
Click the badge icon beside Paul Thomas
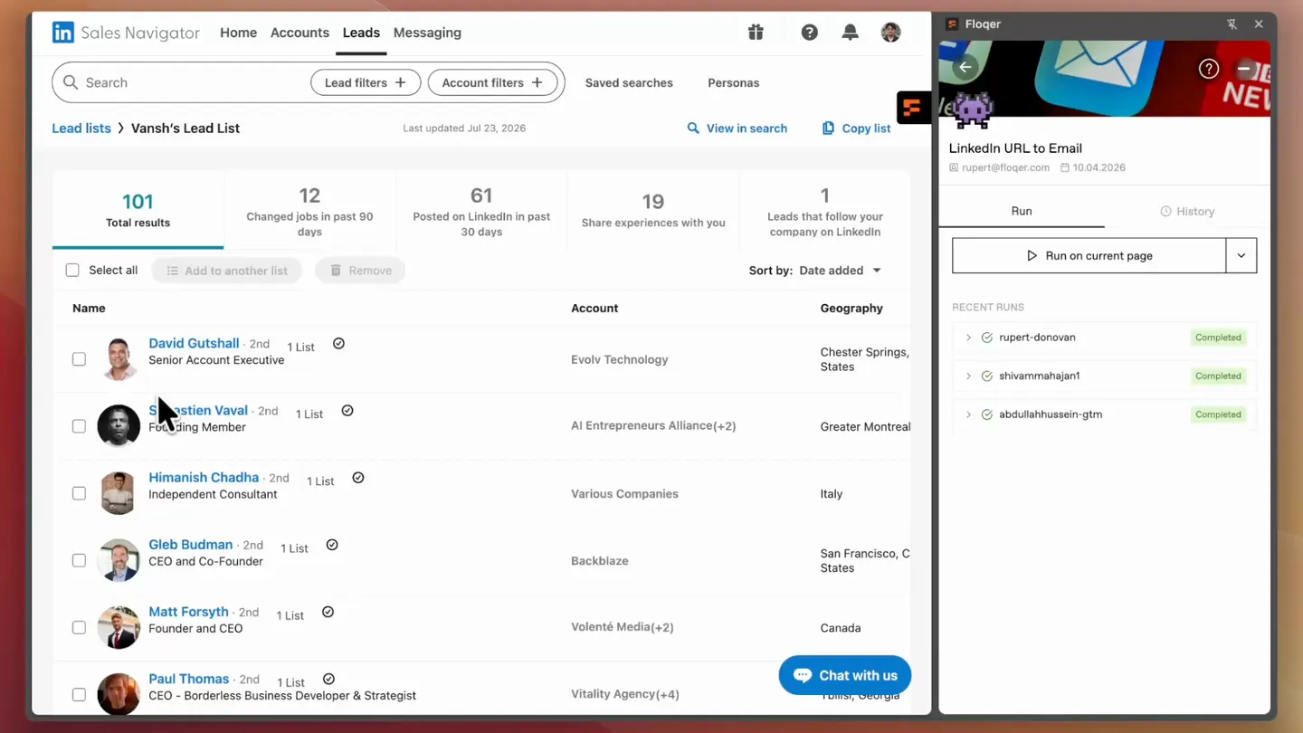pos(329,679)
